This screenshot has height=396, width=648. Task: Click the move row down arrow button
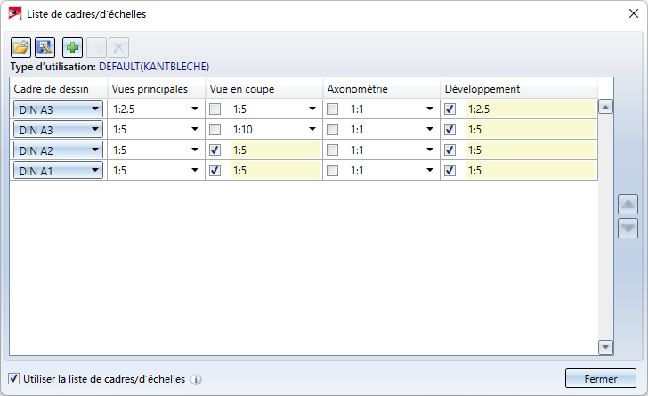628,229
